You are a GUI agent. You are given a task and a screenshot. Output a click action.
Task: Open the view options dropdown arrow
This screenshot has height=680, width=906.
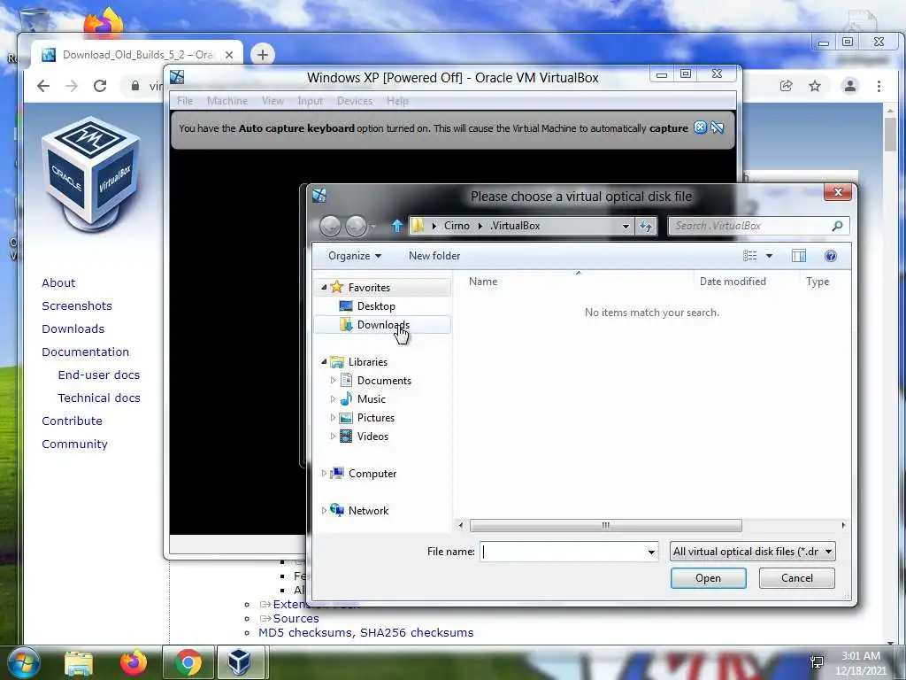[x=769, y=256]
